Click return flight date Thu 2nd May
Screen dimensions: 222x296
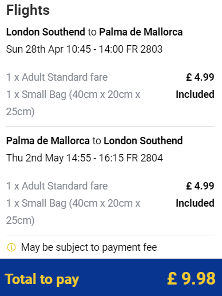click(35, 158)
